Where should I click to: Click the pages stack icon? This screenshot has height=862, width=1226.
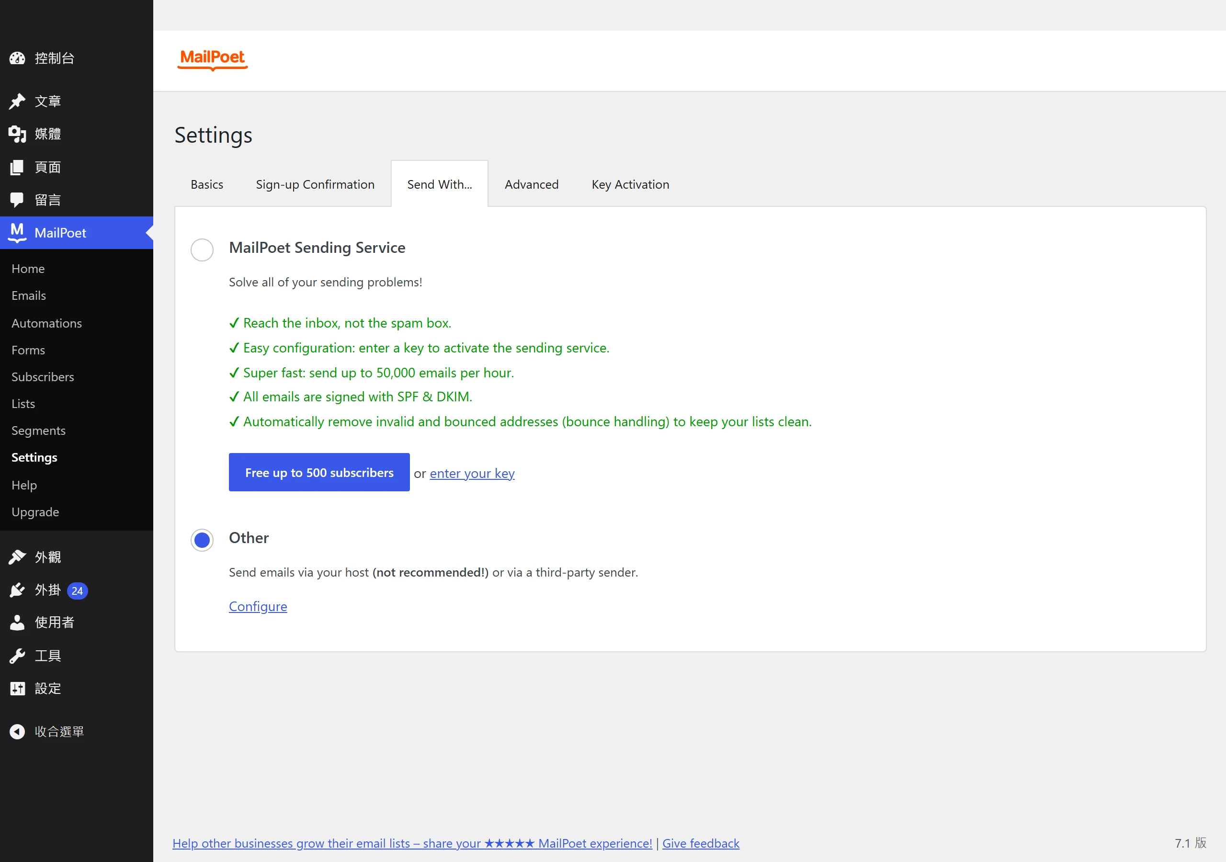point(17,167)
